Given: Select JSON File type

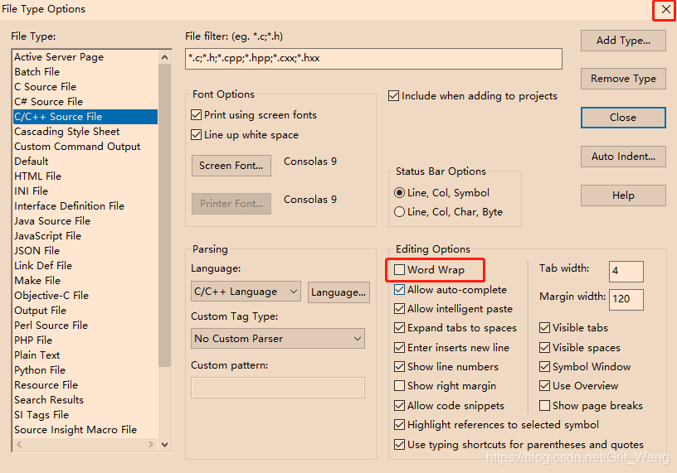Looking at the screenshot, I should click(x=85, y=251).
